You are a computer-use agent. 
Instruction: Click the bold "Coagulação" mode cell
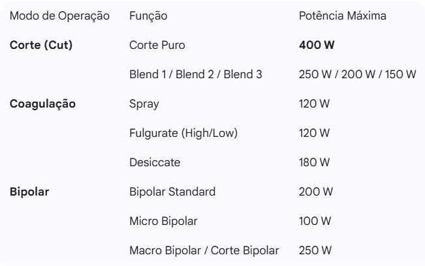(x=42, y=104)
